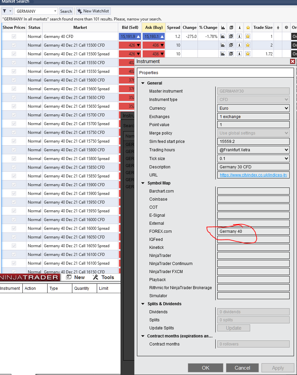Toggle Show Prices for Call 15500 Spread row

(x=14, y=54)
